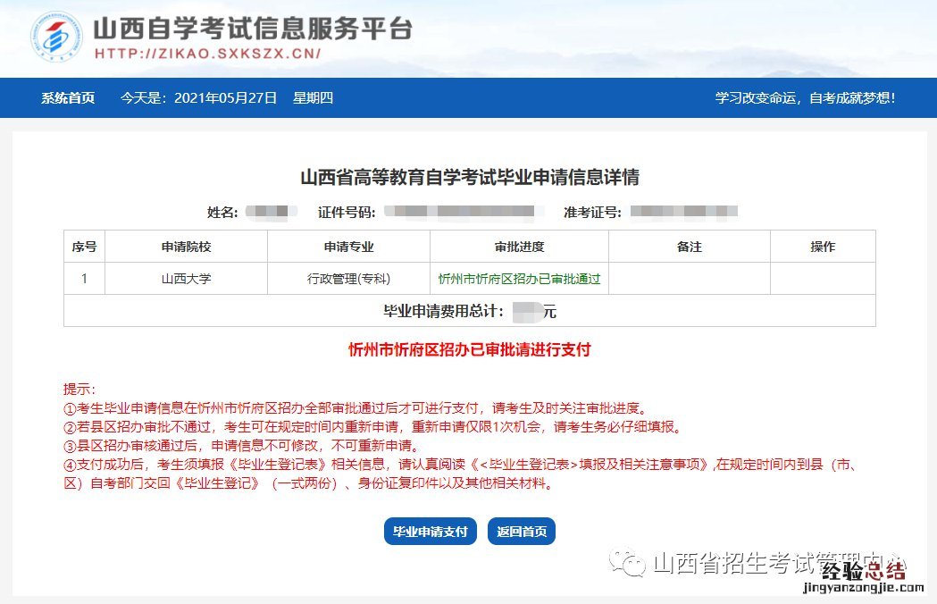This screenshot has height=604, width=937.
Task: Click the red 已审批请进行支付 notice
Action: (x=469, y=350)
